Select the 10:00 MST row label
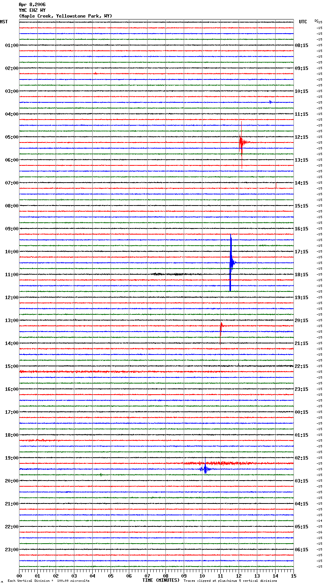Screen dimensions: 324x586 tap(11, 251)
